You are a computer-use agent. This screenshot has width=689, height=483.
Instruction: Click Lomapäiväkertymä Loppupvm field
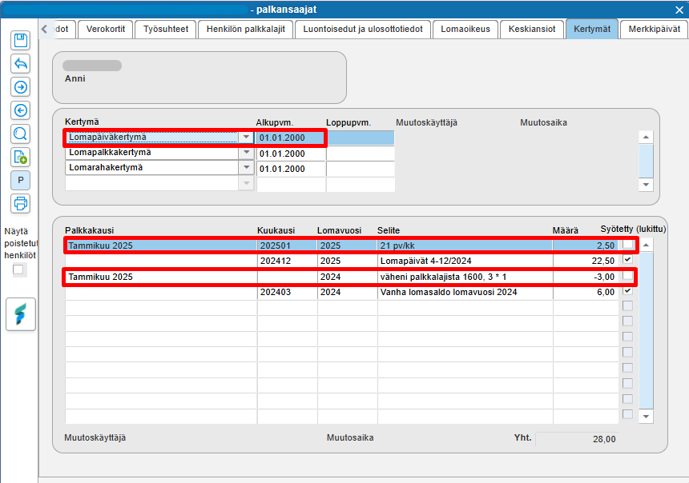[361, 138]
